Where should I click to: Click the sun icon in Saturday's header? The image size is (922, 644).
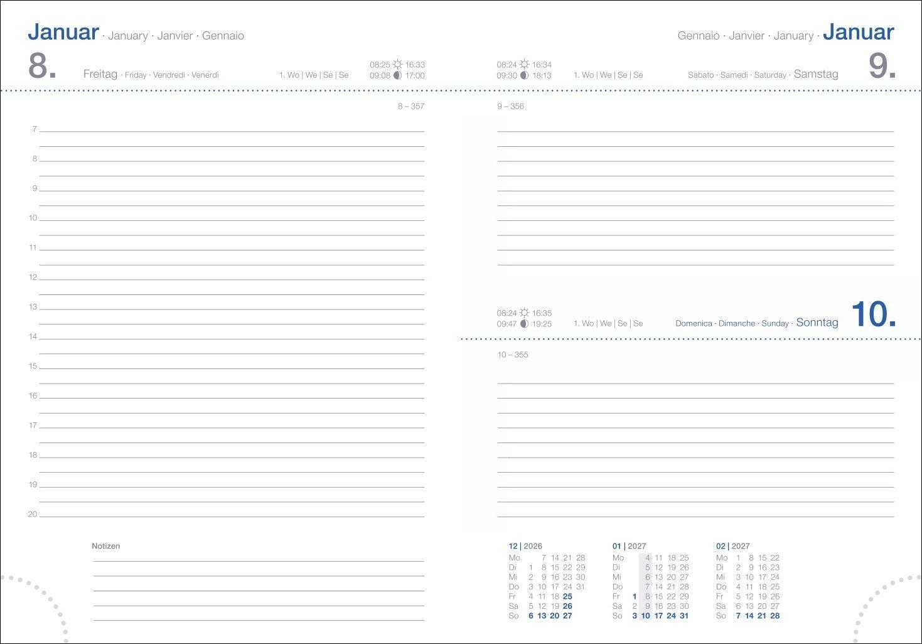[x=524, y=64]
